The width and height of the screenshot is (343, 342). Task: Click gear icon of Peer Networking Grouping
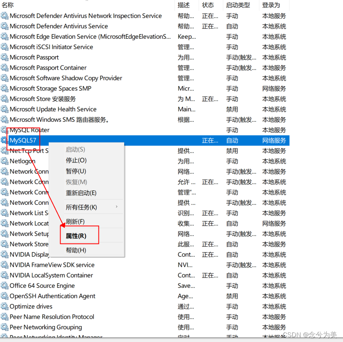click(4, 327)
